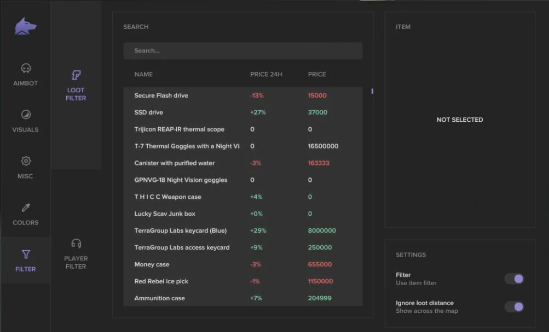
Task: Open the Colors eyedropper icon
Action: (x=26, y=207)
